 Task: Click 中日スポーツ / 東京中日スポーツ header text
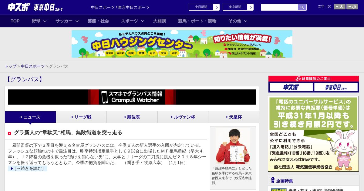pos(120,8)
